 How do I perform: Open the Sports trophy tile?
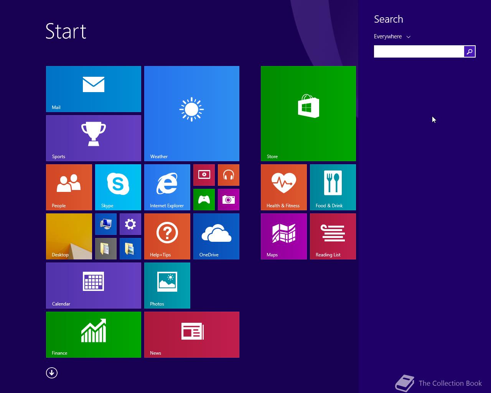(x=94, y=138)
